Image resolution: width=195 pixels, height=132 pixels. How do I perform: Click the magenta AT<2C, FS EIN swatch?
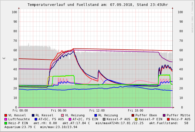coord(70,119)
